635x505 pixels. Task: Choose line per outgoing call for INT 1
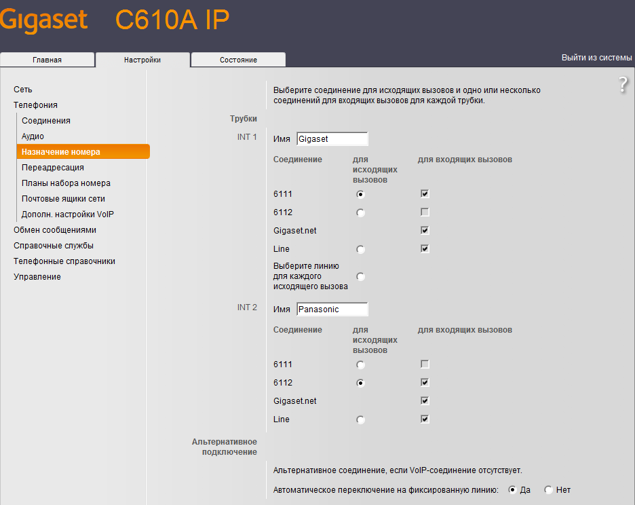(x=360, y=276)
